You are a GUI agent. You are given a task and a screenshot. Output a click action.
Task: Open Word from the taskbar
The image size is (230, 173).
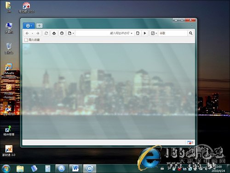[76, 168]
